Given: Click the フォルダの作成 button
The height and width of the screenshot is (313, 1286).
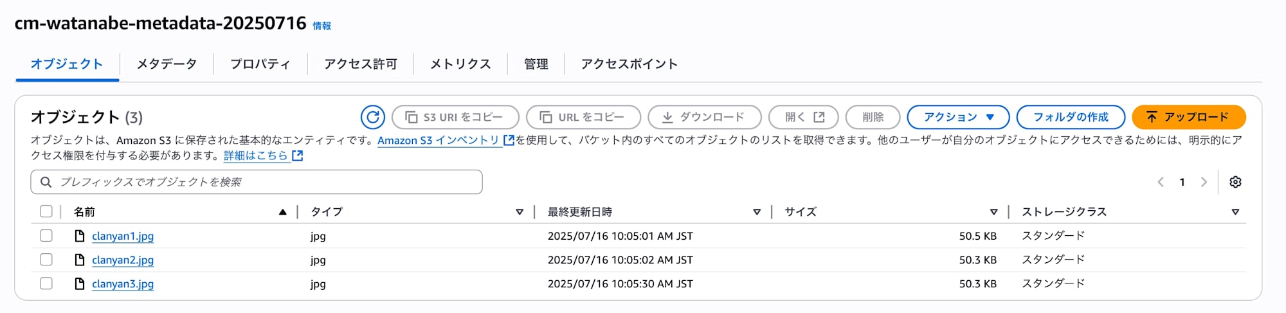Looking at the screenshot, I should [1071, 117].
